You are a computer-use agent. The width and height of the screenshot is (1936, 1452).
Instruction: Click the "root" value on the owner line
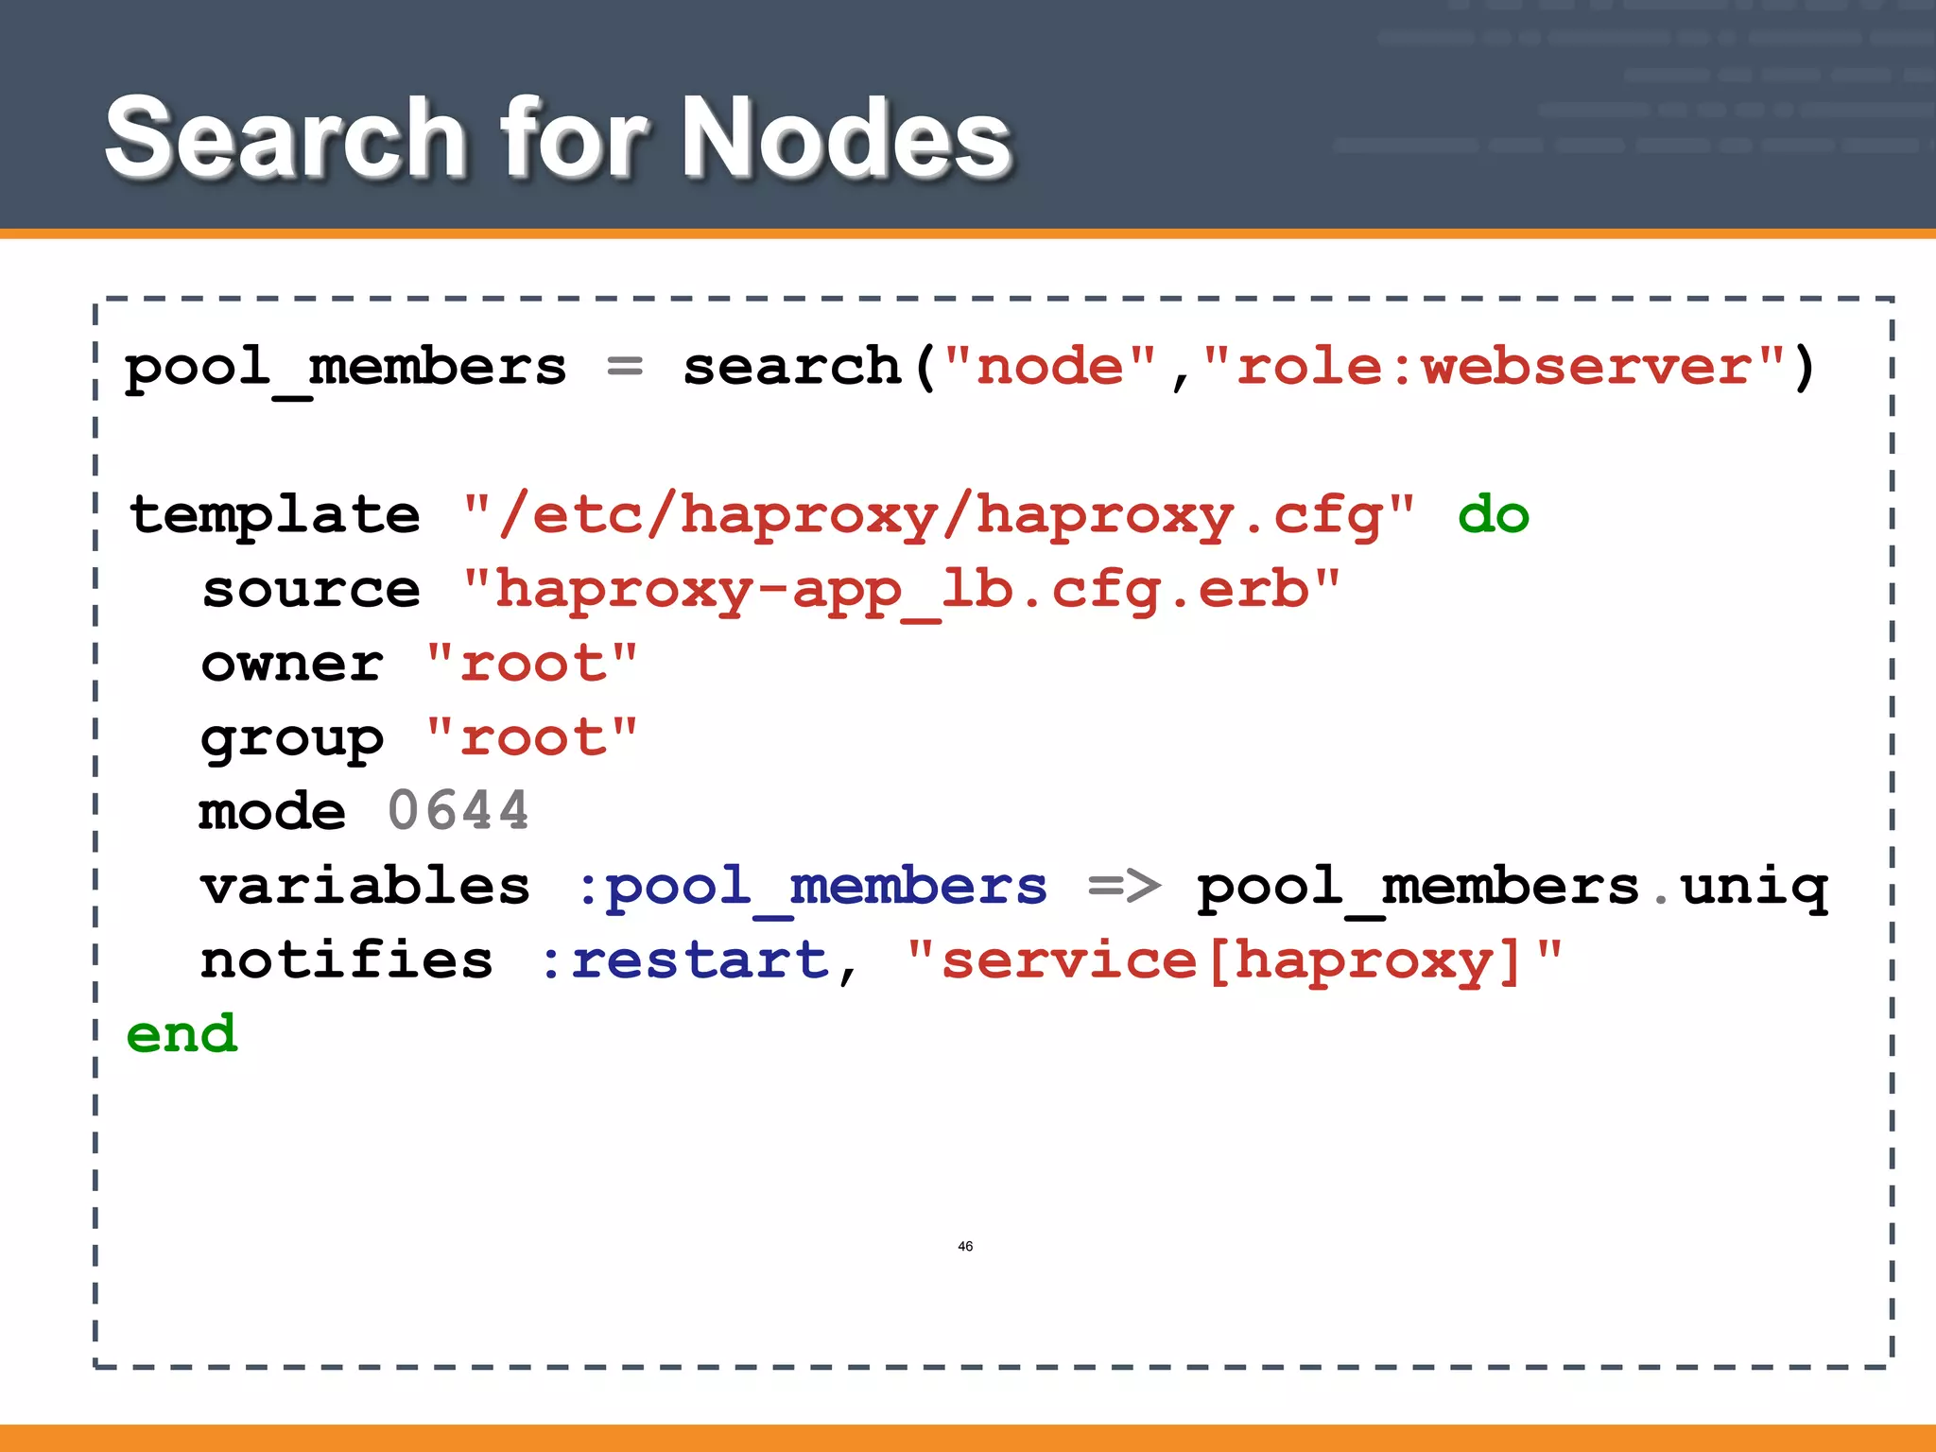[532, 662]
